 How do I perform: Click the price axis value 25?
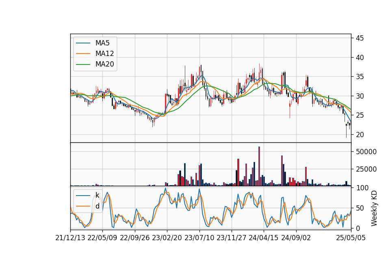pos(360,115)
